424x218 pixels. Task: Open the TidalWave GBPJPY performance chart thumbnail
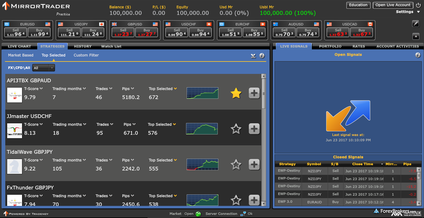pyautogui.click(x=203, y=164)
